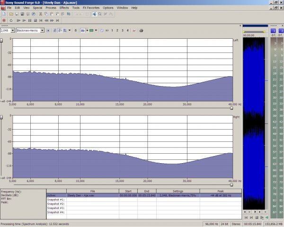Viewport: 284px width, 227px height.
Task: Click the Record button in transport toolbar
Action: 4,20
